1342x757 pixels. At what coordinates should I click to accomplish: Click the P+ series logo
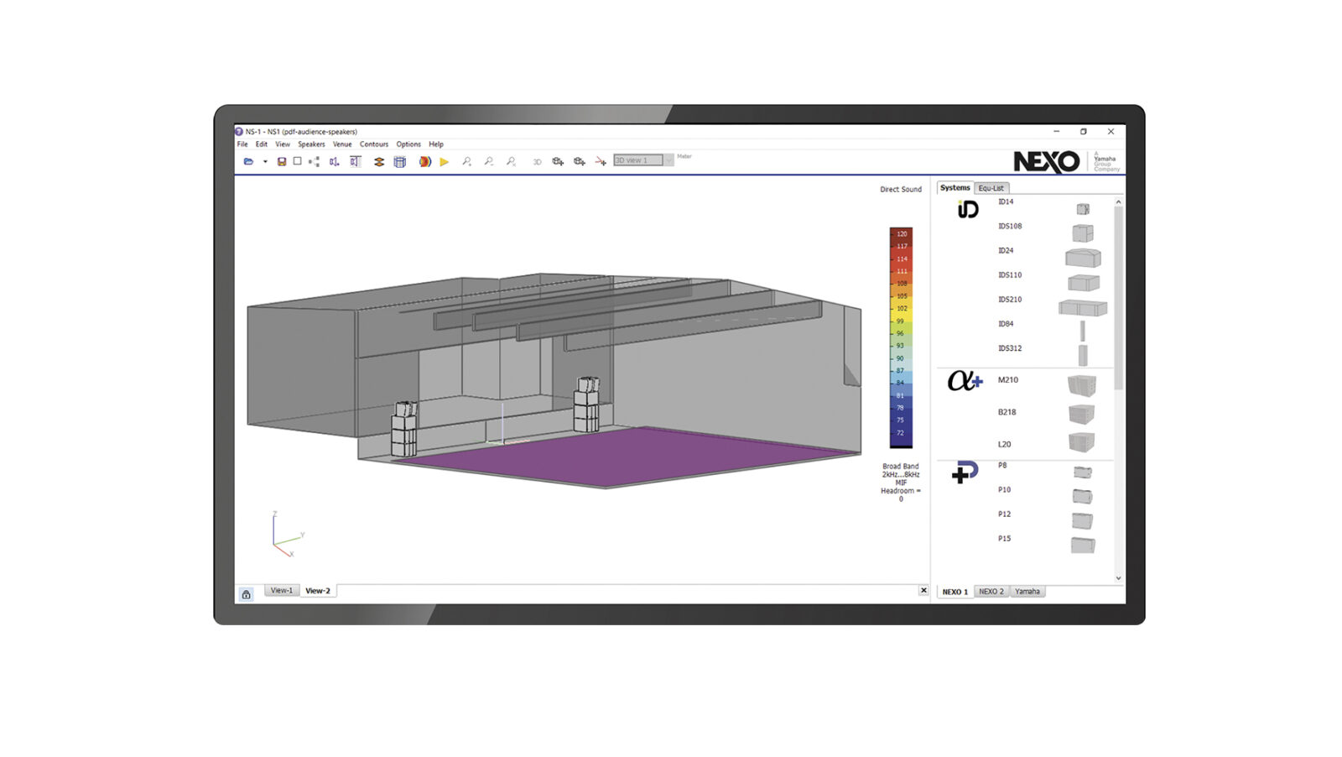tap(965, 472)
